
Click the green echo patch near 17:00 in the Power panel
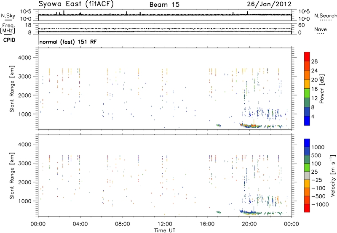(x=219, y=125)
